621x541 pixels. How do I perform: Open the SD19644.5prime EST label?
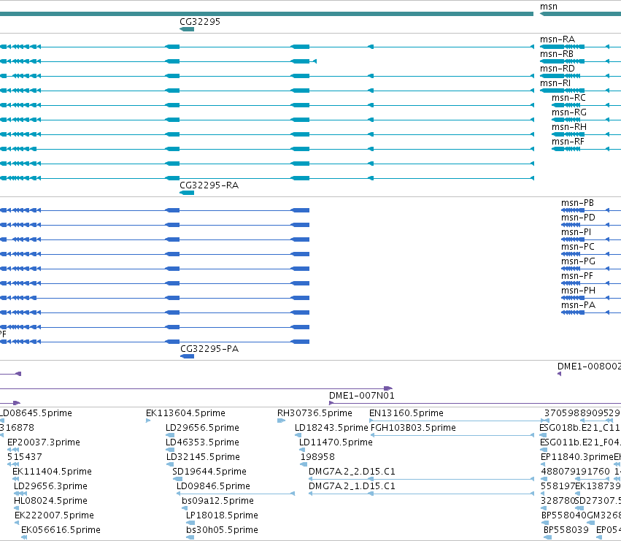[x=209, y=472]
